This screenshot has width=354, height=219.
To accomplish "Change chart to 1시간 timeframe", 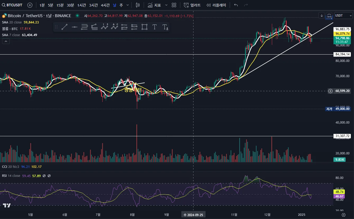I will tap(82, 5).
